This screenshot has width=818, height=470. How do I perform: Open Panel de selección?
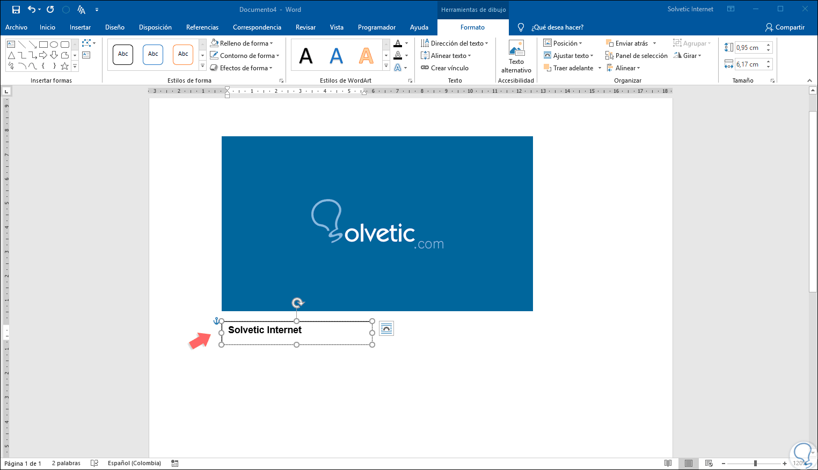coord(637,56)
